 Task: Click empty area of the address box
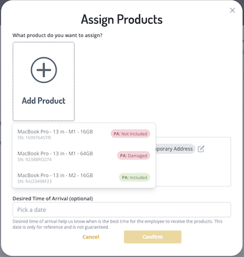[193, 171]
